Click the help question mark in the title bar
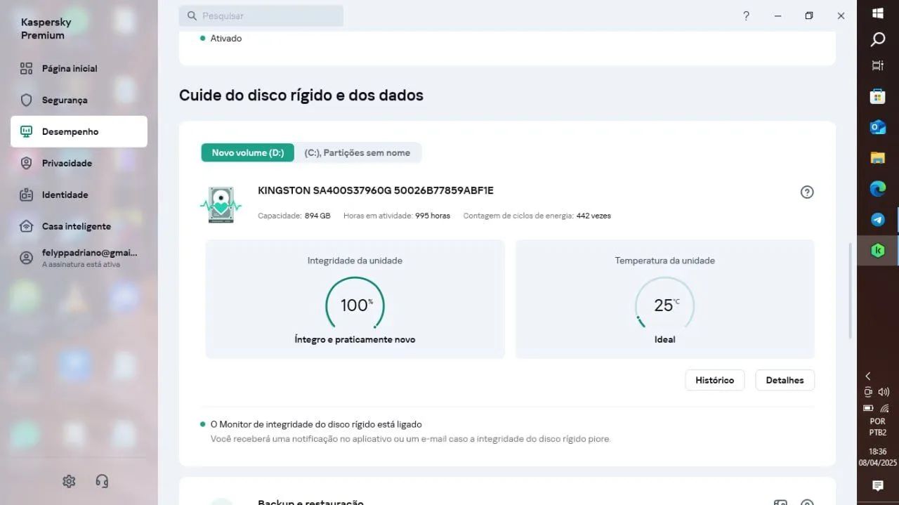Image resolution: width=899 pixels, height=505 pixels. pyautogui.click(x=746, y=15)
